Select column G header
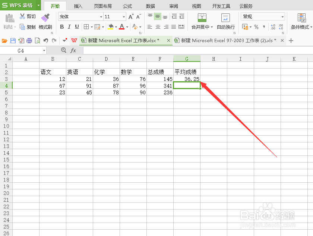Viewport: 313px width, 236px height. click(x=187, y=59)
